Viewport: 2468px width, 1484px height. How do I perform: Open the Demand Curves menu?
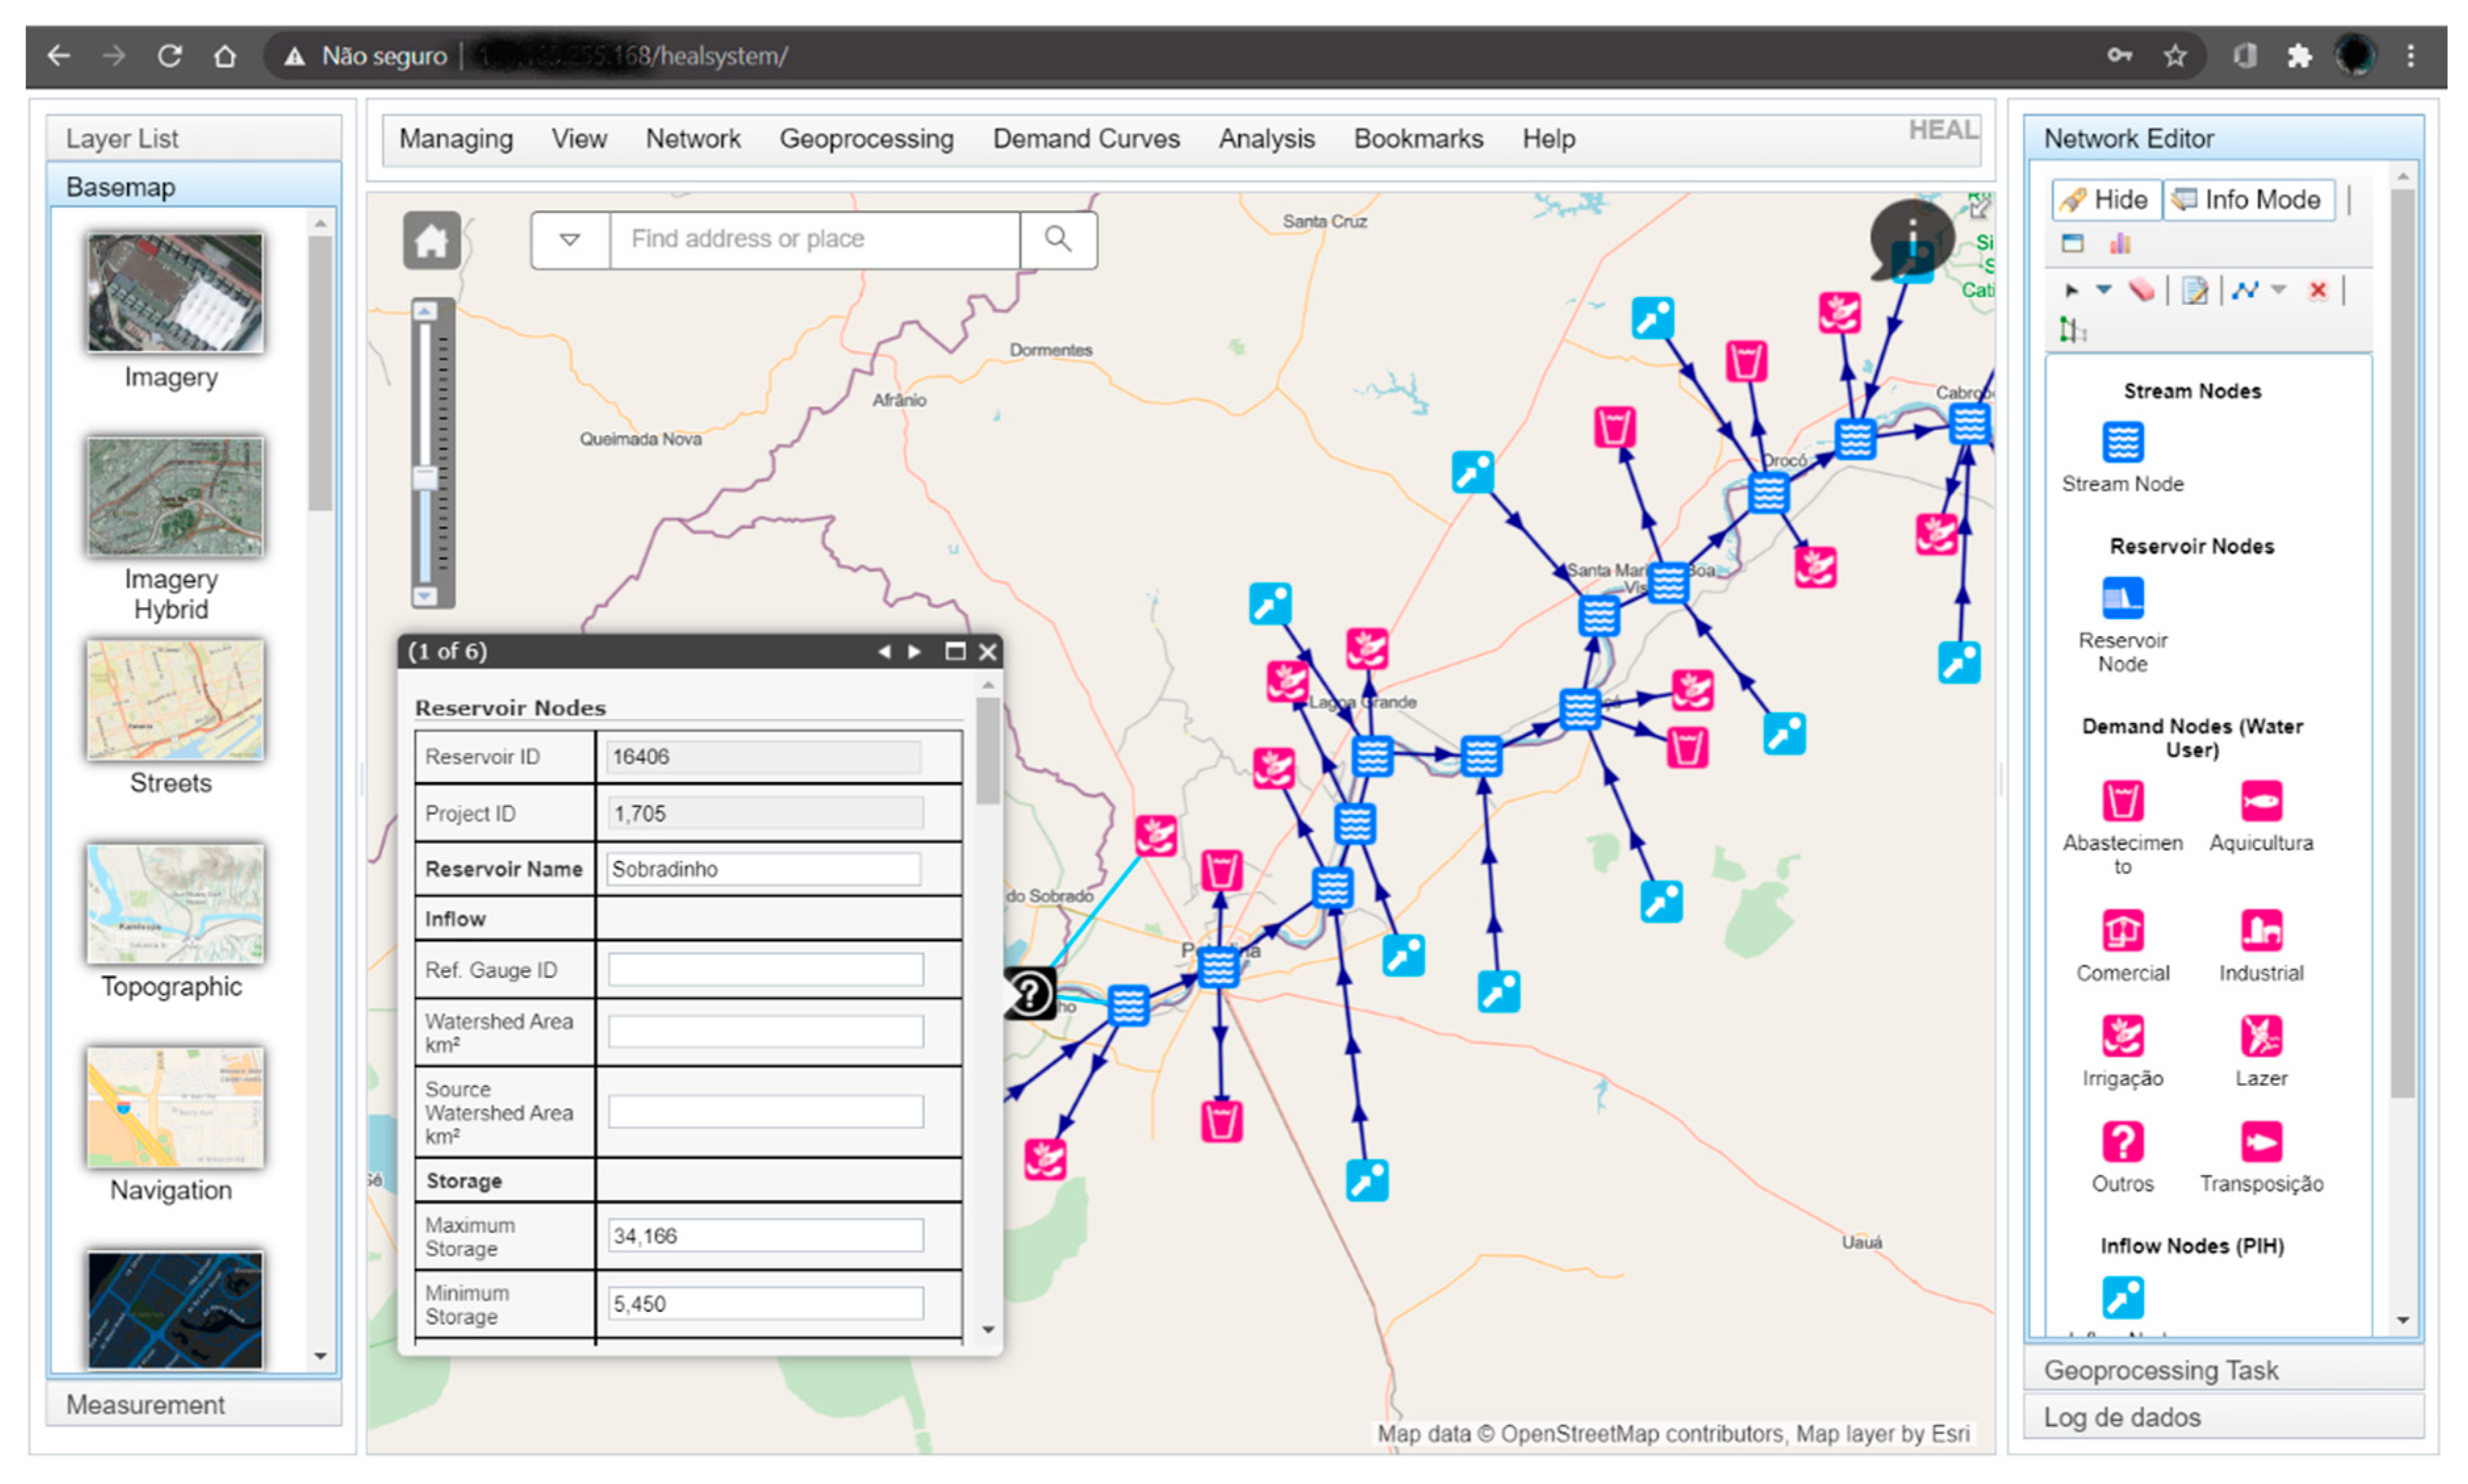point(1086,139)
